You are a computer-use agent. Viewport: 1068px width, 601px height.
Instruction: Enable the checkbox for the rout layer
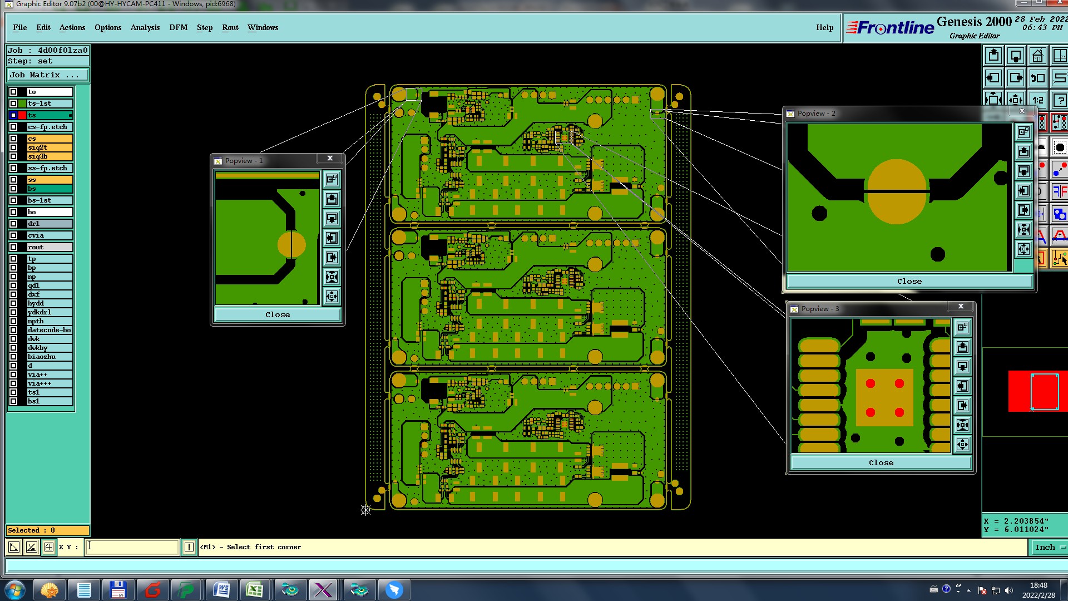pyautogui.click(x=13, y=247)
